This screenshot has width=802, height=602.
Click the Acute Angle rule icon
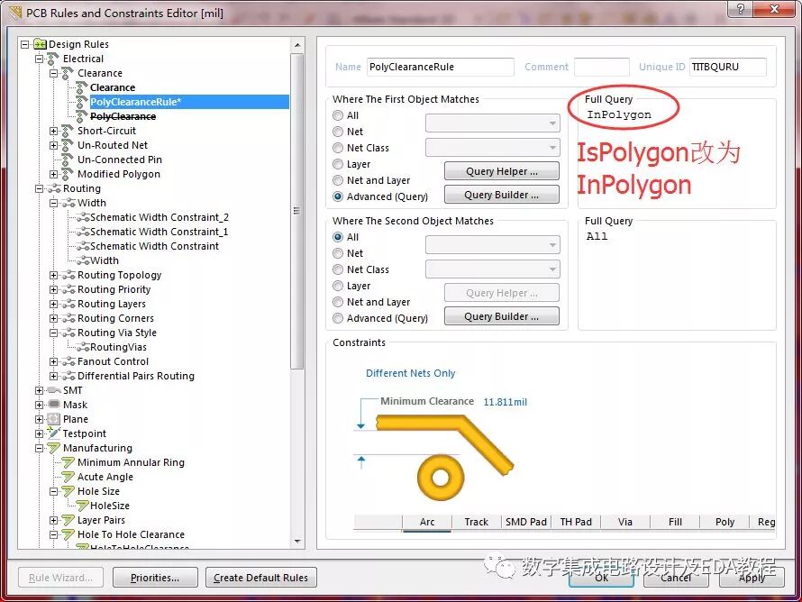click(x=68, y=477)
